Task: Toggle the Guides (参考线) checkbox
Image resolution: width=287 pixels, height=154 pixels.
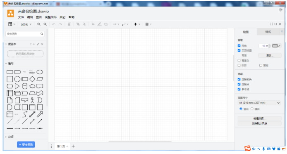Action: [239, 89]
